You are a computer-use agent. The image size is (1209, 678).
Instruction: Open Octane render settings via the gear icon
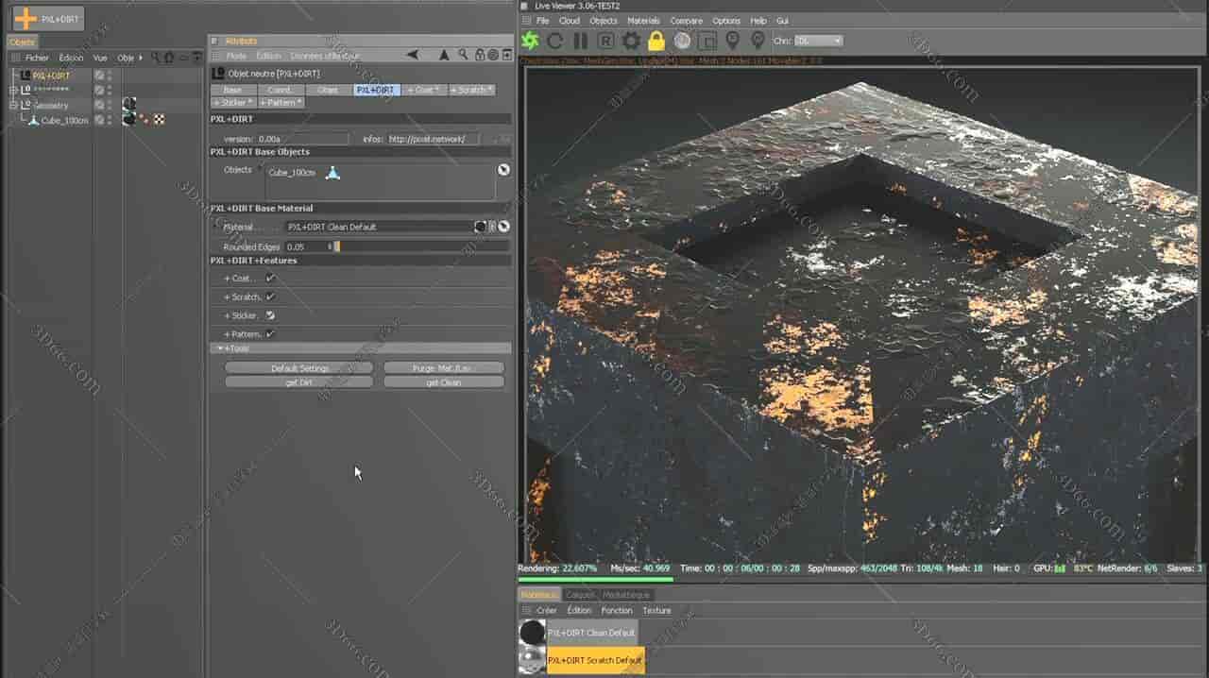point(631,41)
